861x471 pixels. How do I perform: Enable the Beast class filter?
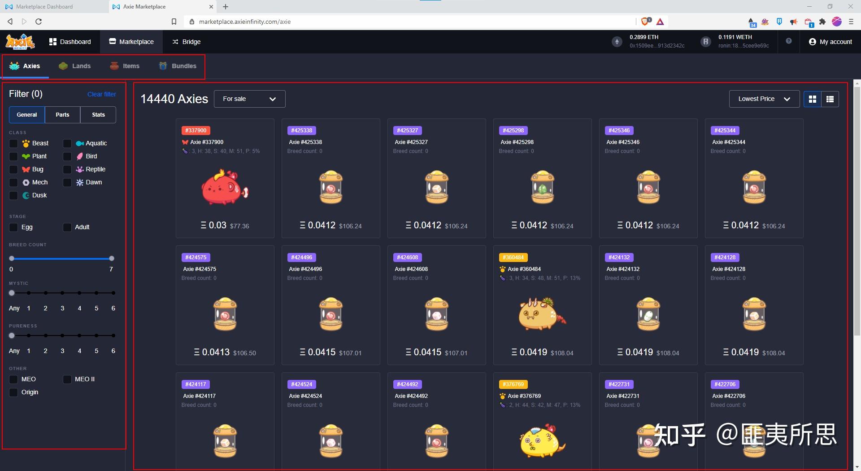(x=13, y=143)
